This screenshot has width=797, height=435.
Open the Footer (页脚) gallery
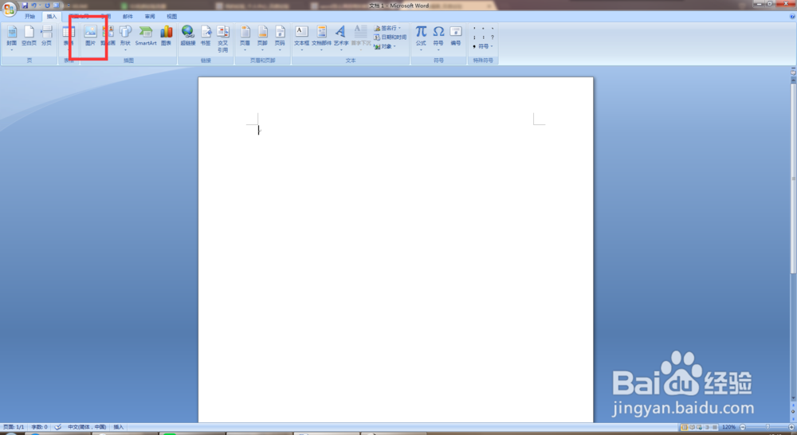pos(262,37)
